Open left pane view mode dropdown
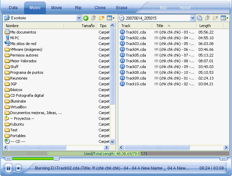 click(x=111, y=18)
